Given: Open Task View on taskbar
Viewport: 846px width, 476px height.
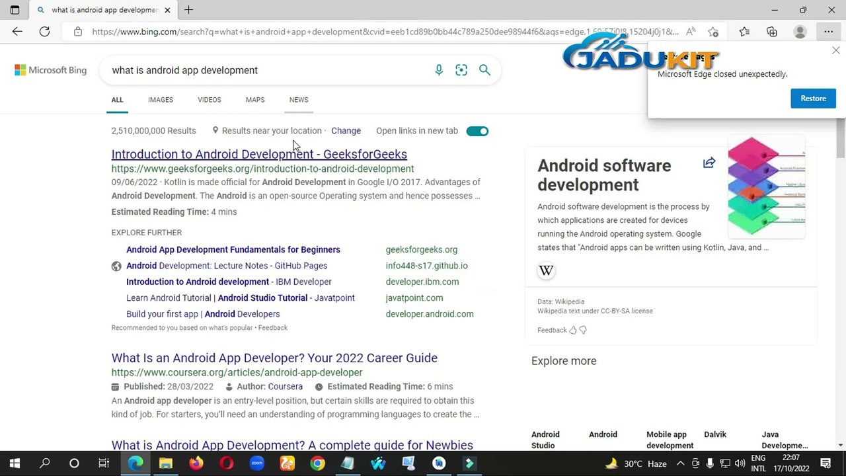Looking at the screenshot, I should pyautogui.click(x=104, y=463).
